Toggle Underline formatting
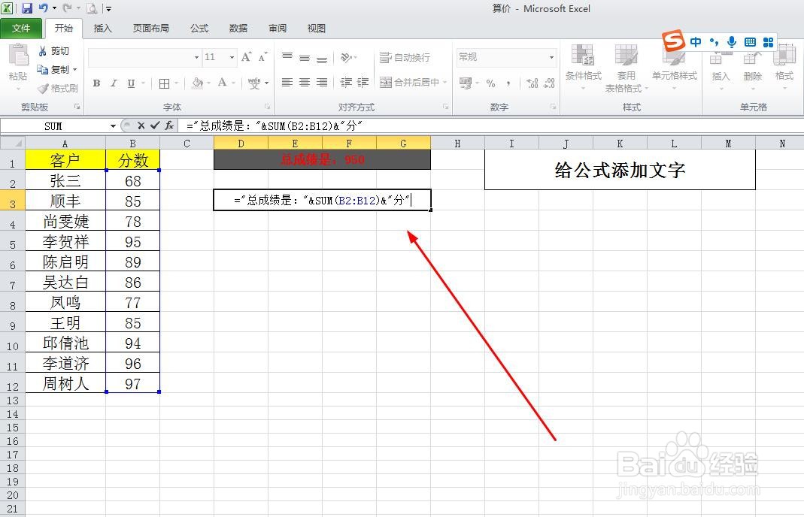The image size is (804, 517). tap(132, 83)
